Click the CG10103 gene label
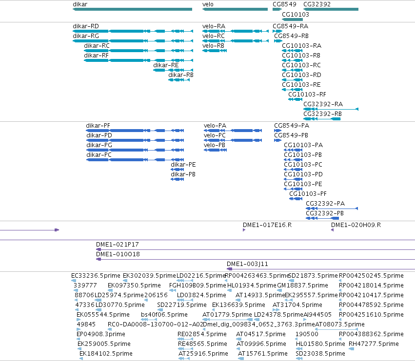Image resolution: width=415 pixels, height=361 pixels. [296, 14]
